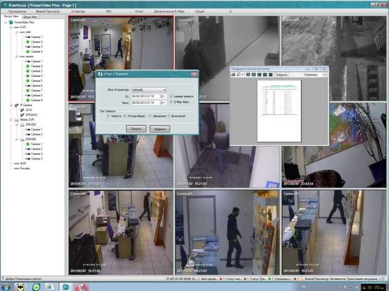The image size is (389, 291).
Task: Select the Camera06 video feed
Action: (x=227, y=232)
